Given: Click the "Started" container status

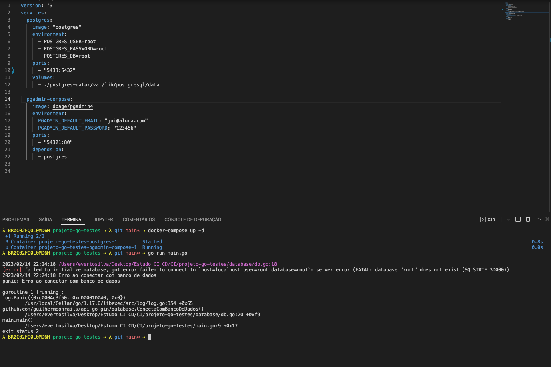Looking at the screenshot, I should pos(152,242).
